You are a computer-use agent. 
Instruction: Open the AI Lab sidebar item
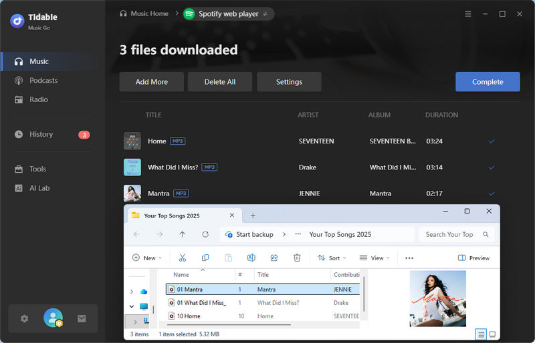[39, 188]
